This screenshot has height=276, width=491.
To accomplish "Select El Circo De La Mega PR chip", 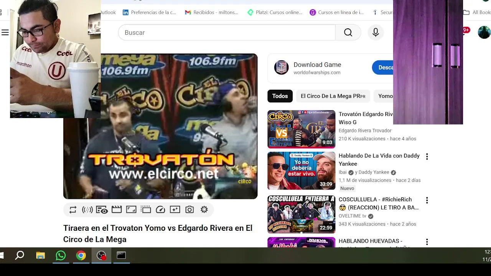I will tap(333, 96).
